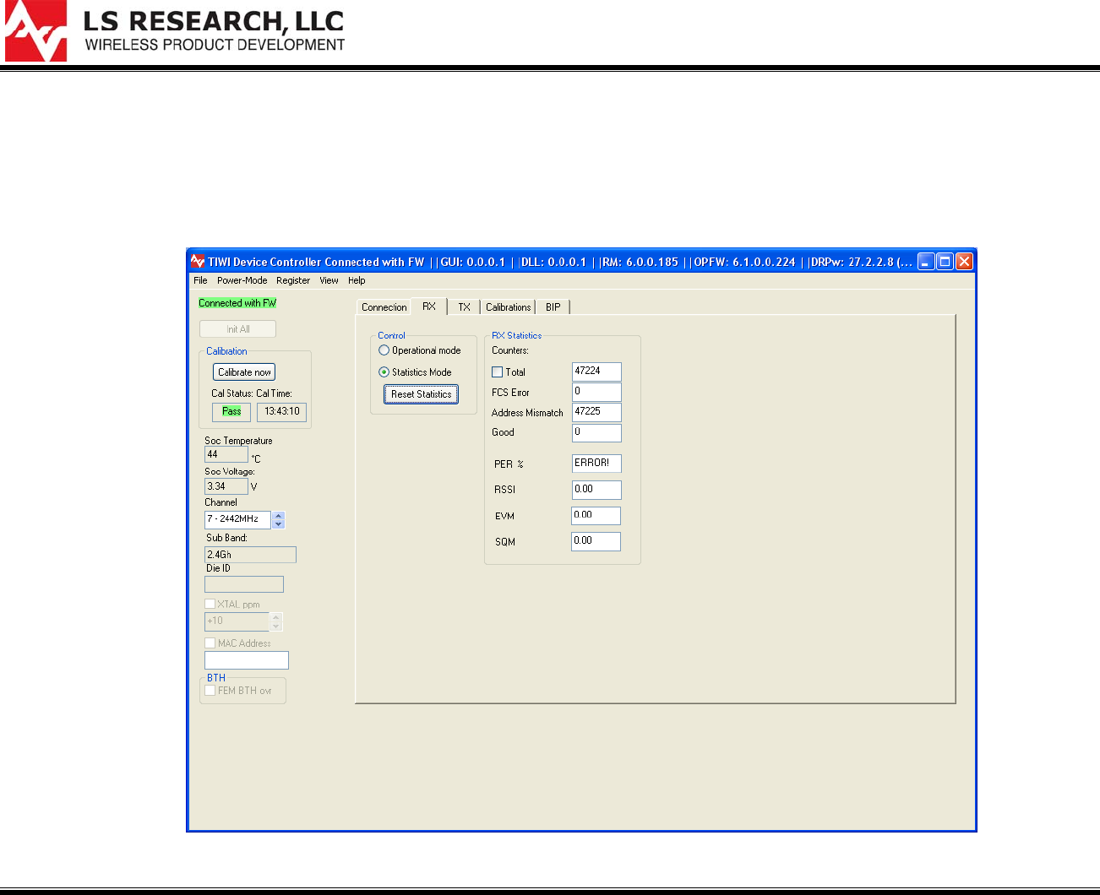The height and width of the screenshot is (895, 1100).
Task: Go to the BIP tab
Action: 553,307
